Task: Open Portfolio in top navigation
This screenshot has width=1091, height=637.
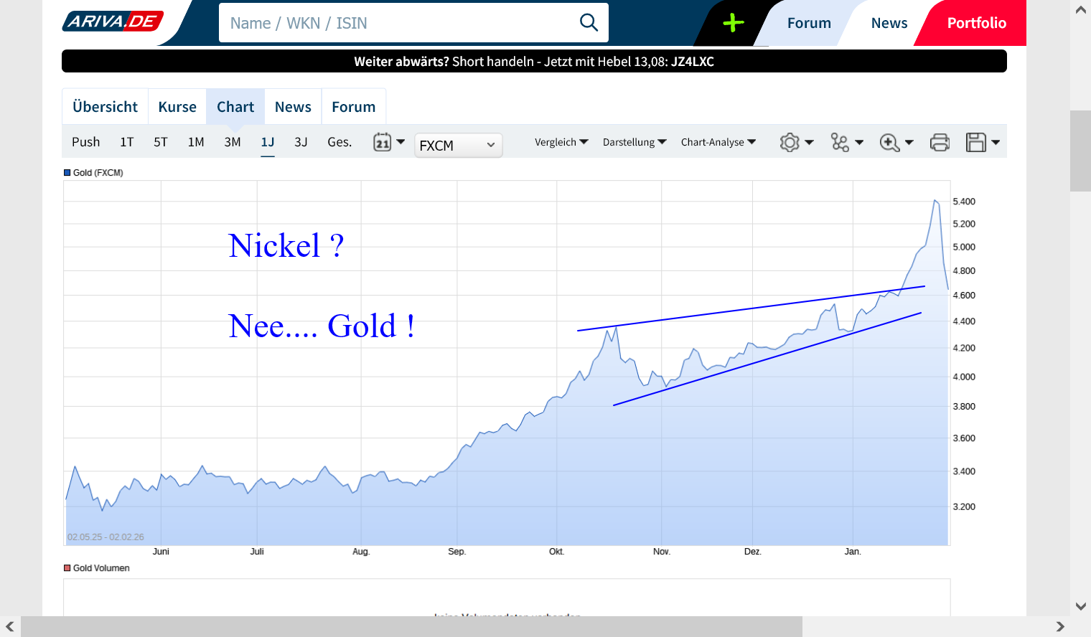Action: 977,23
